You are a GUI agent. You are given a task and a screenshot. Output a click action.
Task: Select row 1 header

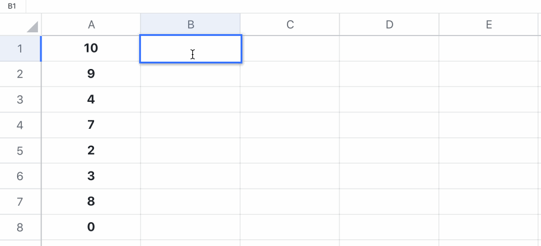(x=20, y=48)
